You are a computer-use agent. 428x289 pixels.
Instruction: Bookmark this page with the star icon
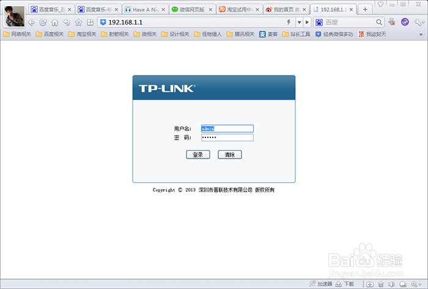tap(79, 23)
